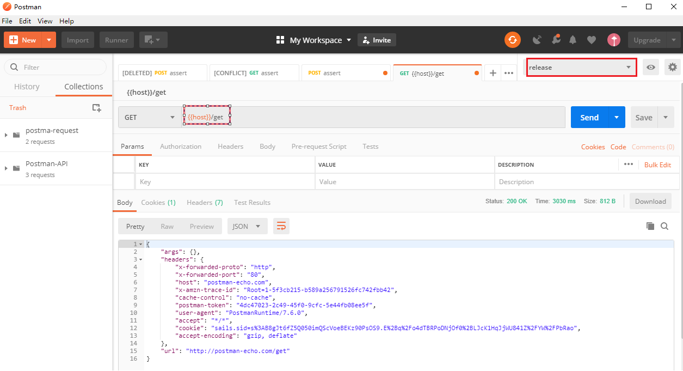683x371 pixels.
Task: Click the blue Send button
Action: coord(589,117)
